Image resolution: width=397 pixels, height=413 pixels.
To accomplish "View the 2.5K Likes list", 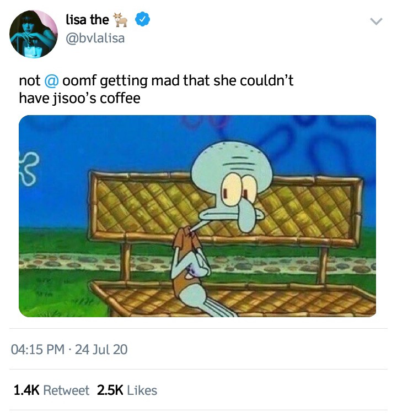I will [127, 390].
